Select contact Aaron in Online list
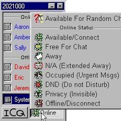This screenshot has height=121, width=121. tap(21, 27)
